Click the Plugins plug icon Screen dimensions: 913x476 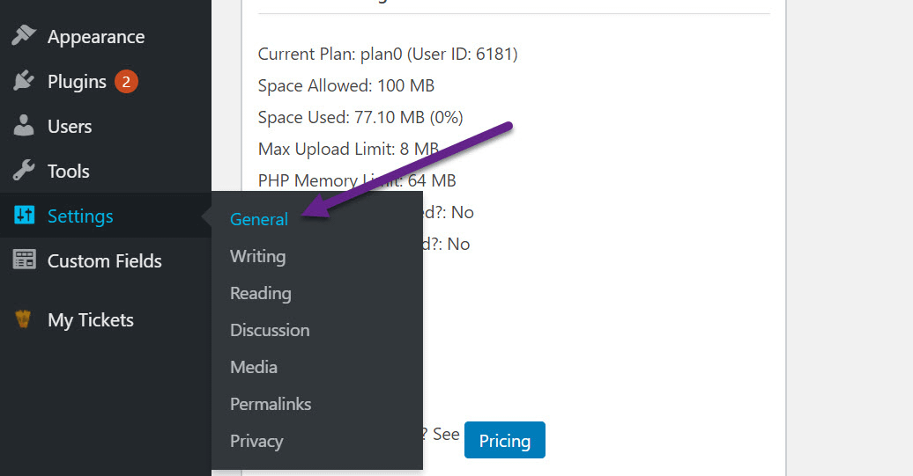pyautogui.click(x=23, y=81)
